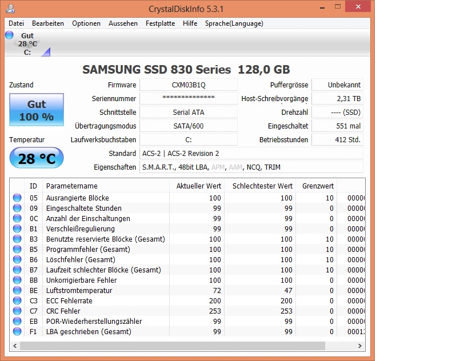The height and width of the screenshot is (361, 468).
Task: Click the CrystalDiskInfo app icon in title bar
Action: [10, 9]
